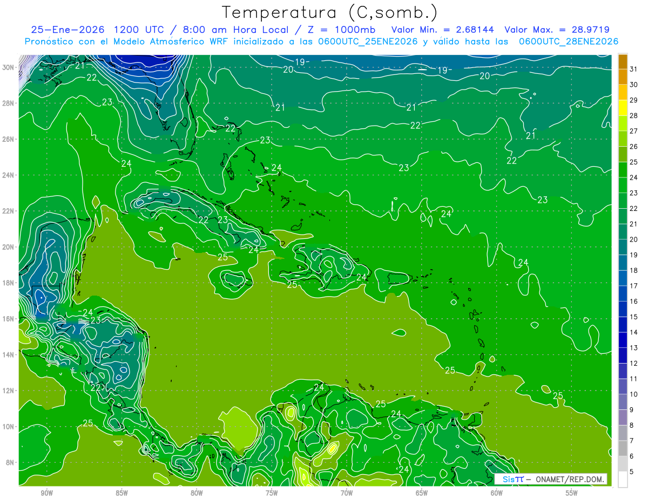The height and width of the screenshot is (500, 648).
Task: Pick the dark blue colorbar segment between 13 and 14
Action: (x=623, y=340)
